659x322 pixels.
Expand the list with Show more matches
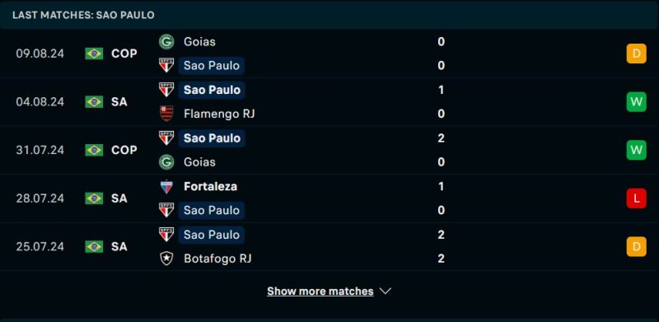(320, 291)
